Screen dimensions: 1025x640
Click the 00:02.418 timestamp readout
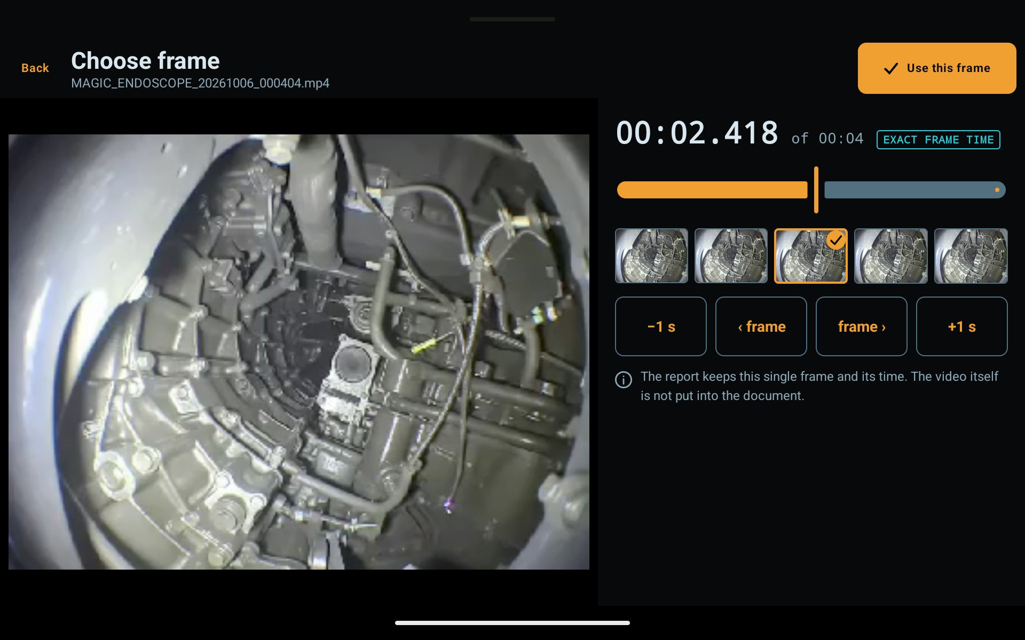697,133
